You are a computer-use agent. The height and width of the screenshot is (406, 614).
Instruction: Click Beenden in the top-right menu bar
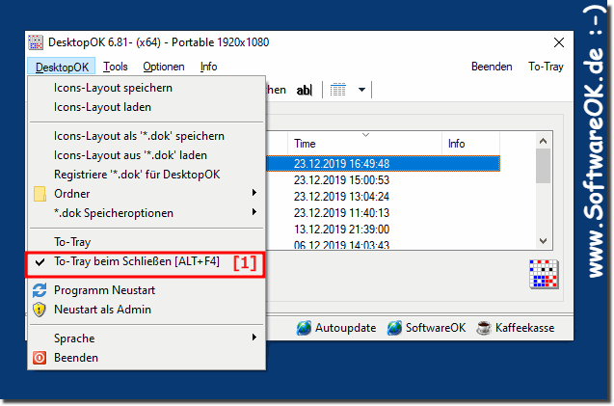(492, 67)
